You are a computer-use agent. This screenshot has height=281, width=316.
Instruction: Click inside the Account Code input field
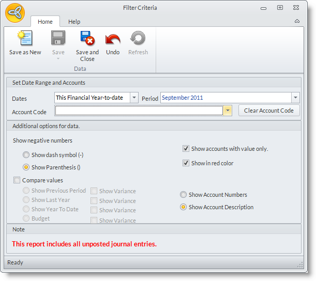(139, 111)
